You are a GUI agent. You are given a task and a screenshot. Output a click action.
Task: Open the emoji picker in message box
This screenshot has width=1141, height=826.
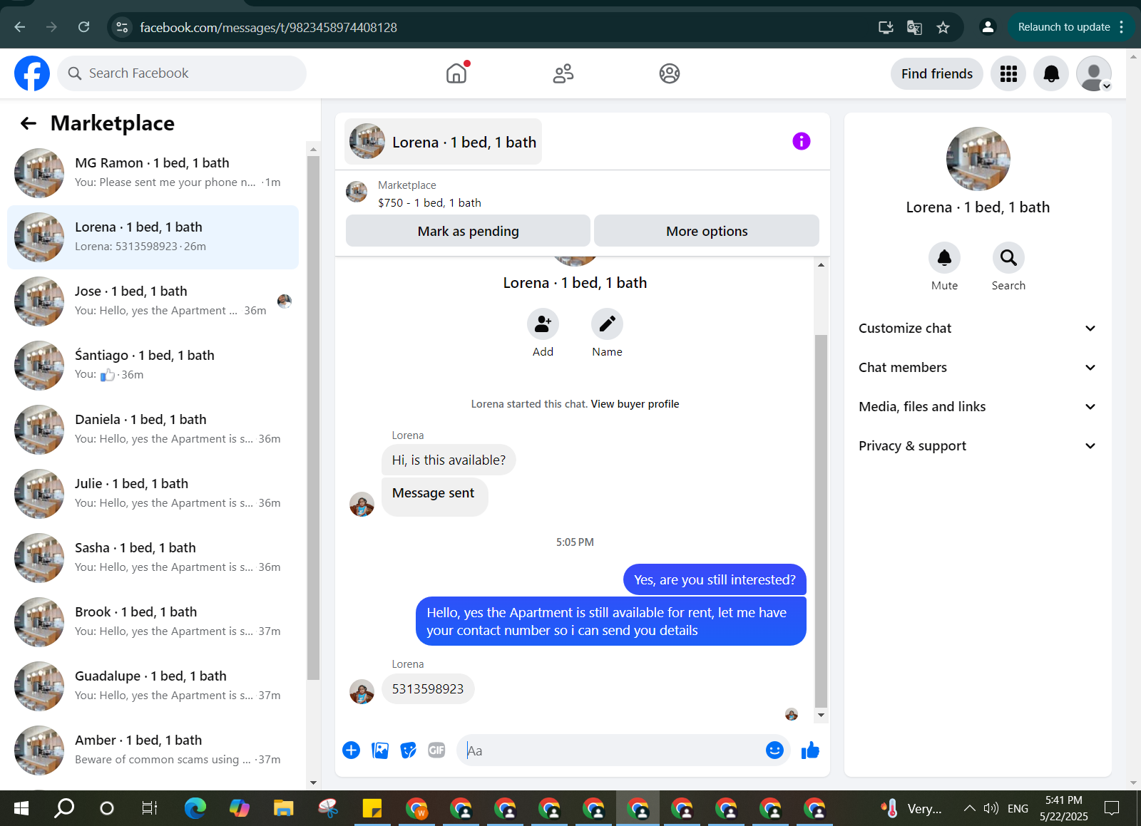(x=774, y=750)
